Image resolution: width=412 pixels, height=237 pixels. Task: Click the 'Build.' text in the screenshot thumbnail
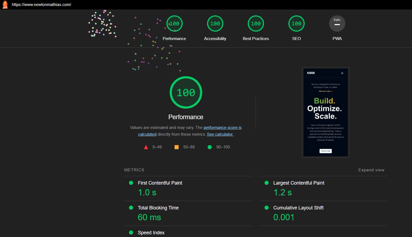coord(325,101)
